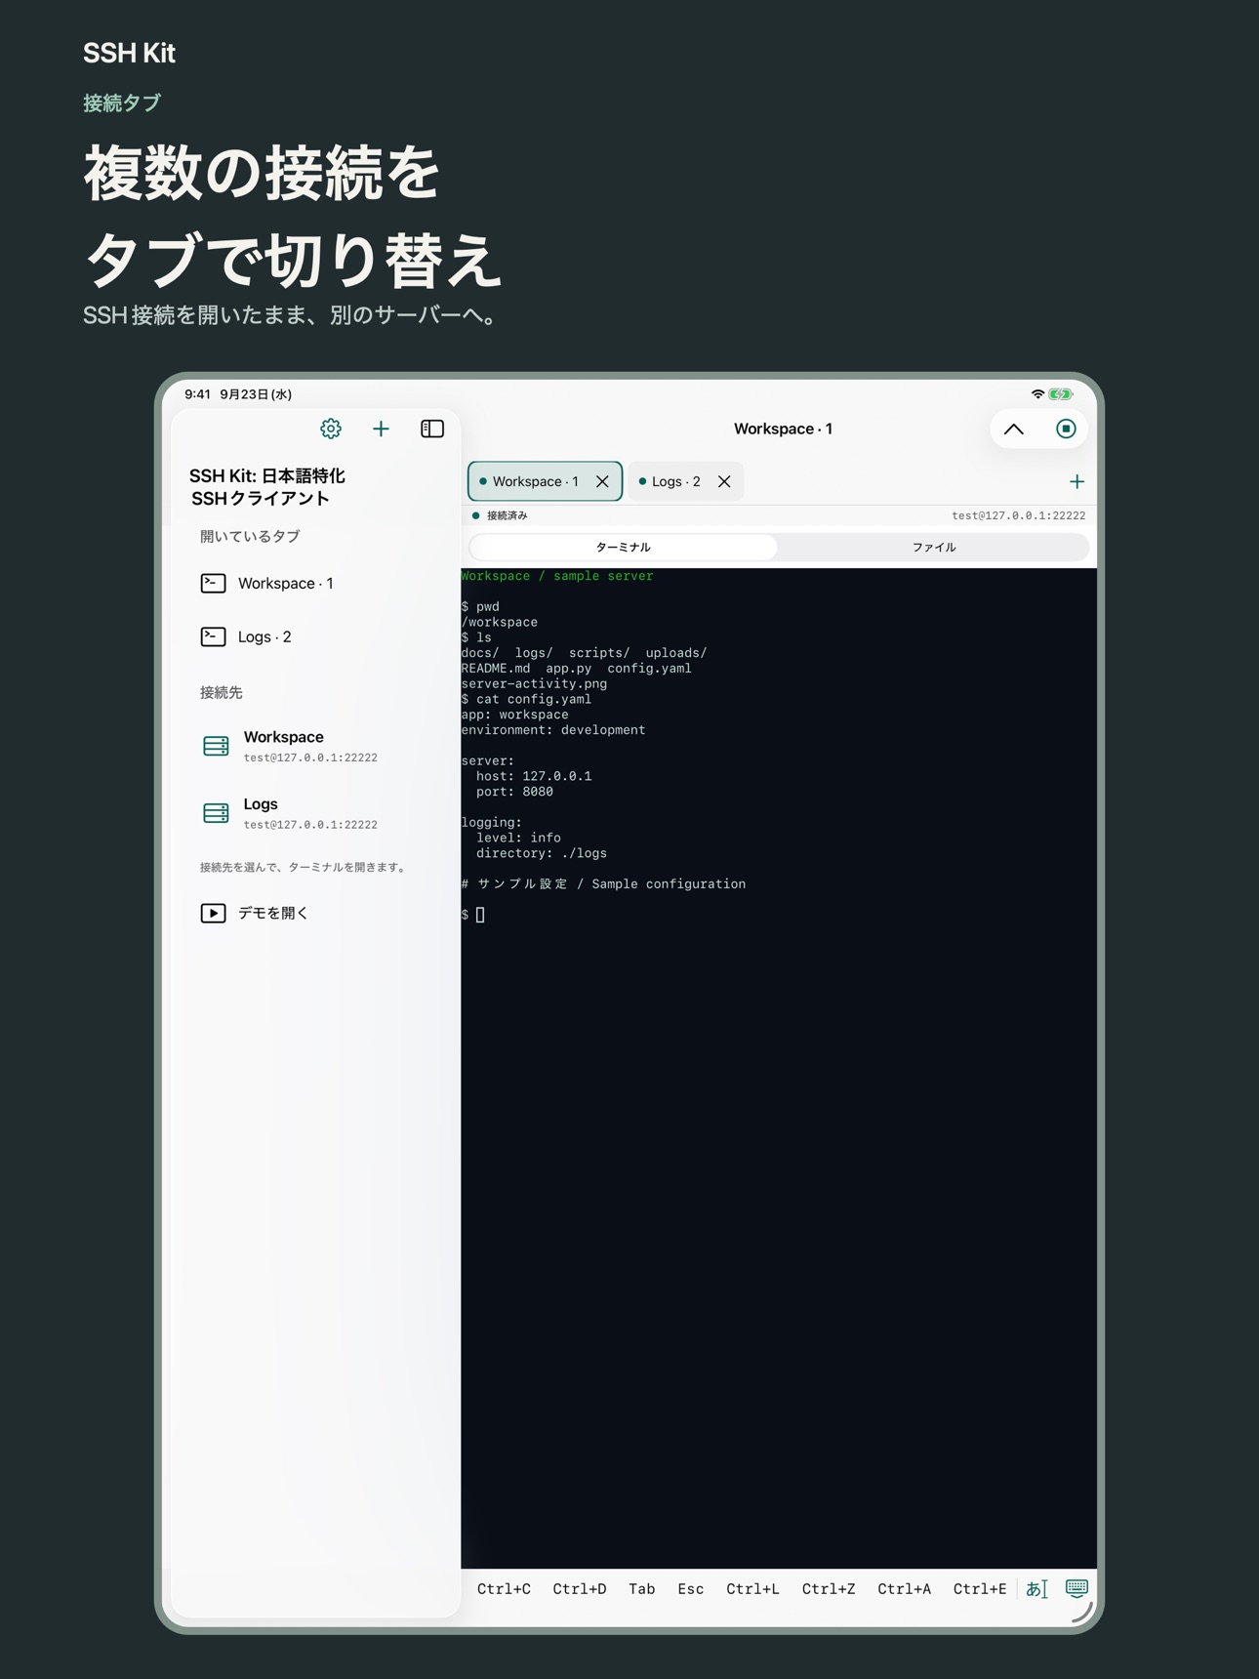Switch to the ターミナル segment
The image size is (1259, 1679).
[623, 547]
